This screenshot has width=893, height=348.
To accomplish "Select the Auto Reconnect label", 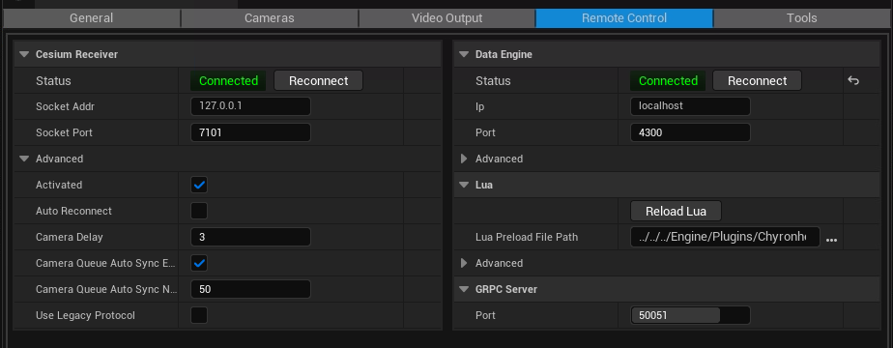I will pyautogui.click(x=73, y=211).
